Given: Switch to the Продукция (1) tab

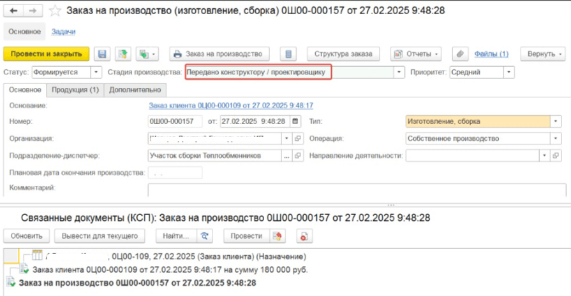Looking at the screenshot, I should pyautogui.click(x=75, y=90).
